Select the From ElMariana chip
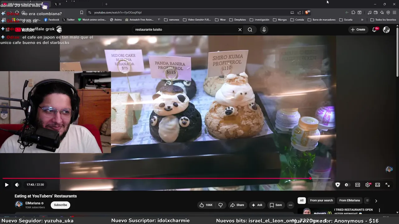The image size is (399, 224). tap(349, 200)
